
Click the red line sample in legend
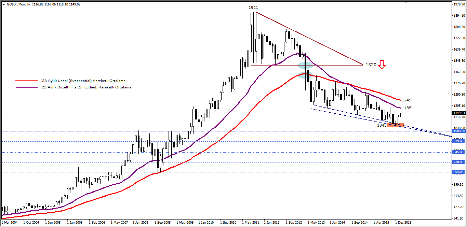coord(26,81)
